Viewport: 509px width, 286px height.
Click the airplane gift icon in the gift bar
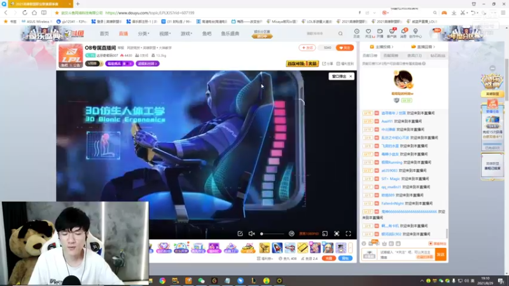coord(290,248)
